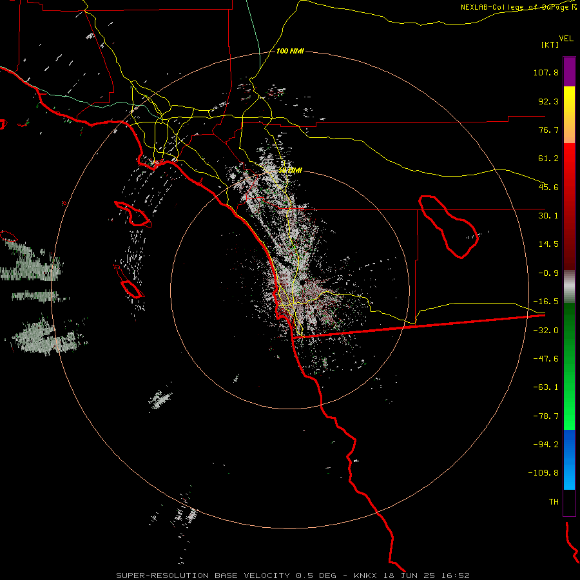Click the TH threshold label
The height and width of the screenshot is (580, 580).
pyautogui.click(x=554, y=502)
